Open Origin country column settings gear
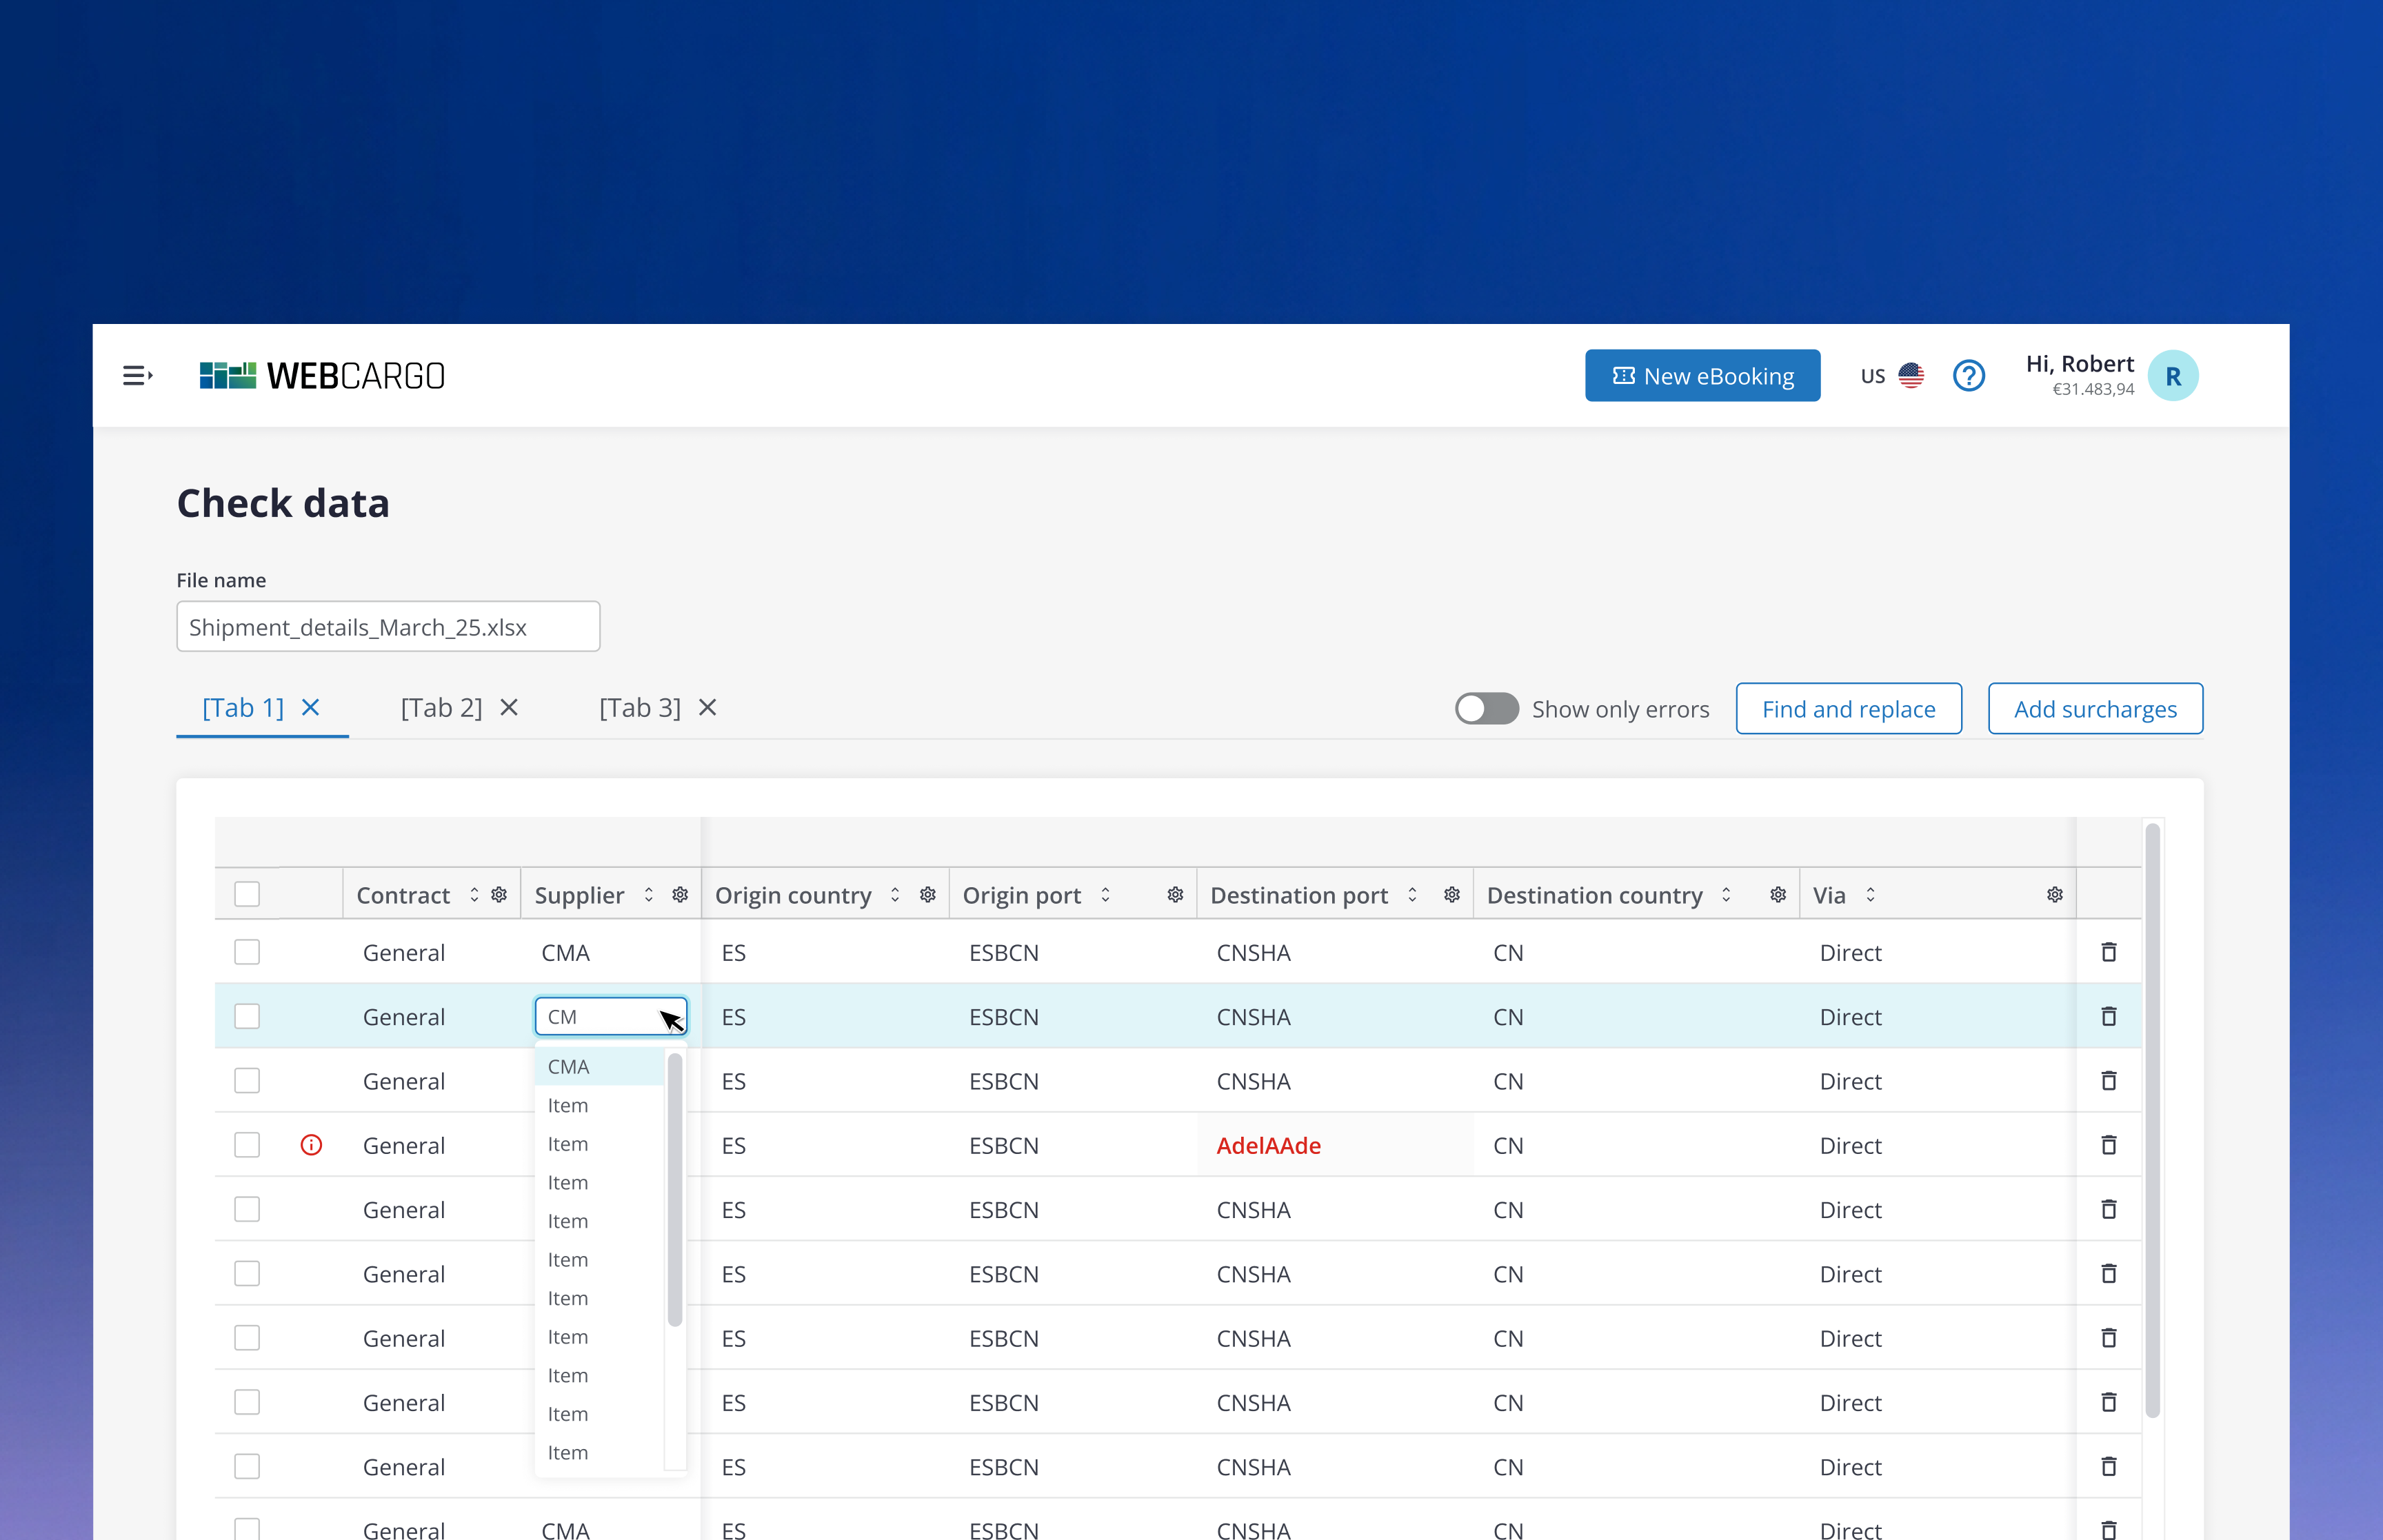 pos(928,895)
